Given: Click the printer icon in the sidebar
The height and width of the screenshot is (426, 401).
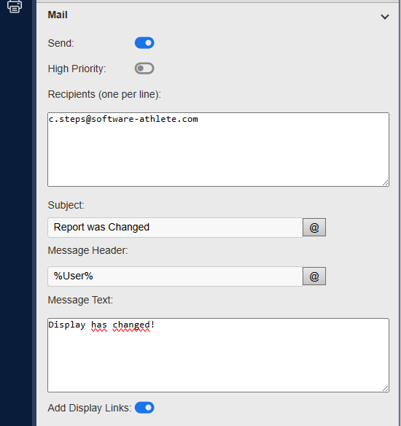Looking at the screenshot, I should (15, 7).
